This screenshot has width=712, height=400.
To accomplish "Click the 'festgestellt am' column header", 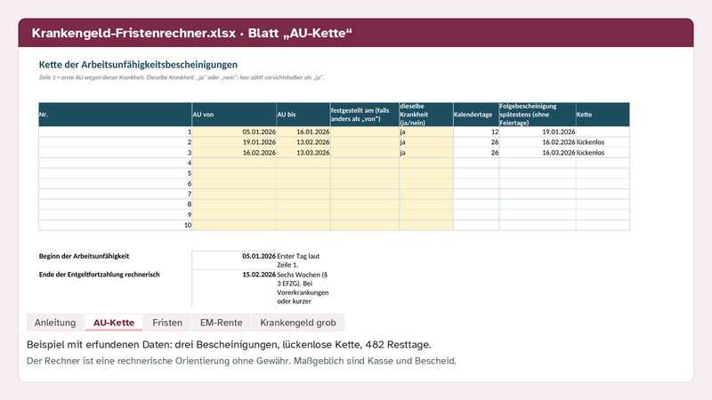I will (365, 115).
